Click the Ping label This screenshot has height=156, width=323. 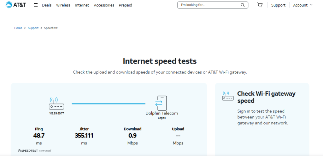coord(39,129)
